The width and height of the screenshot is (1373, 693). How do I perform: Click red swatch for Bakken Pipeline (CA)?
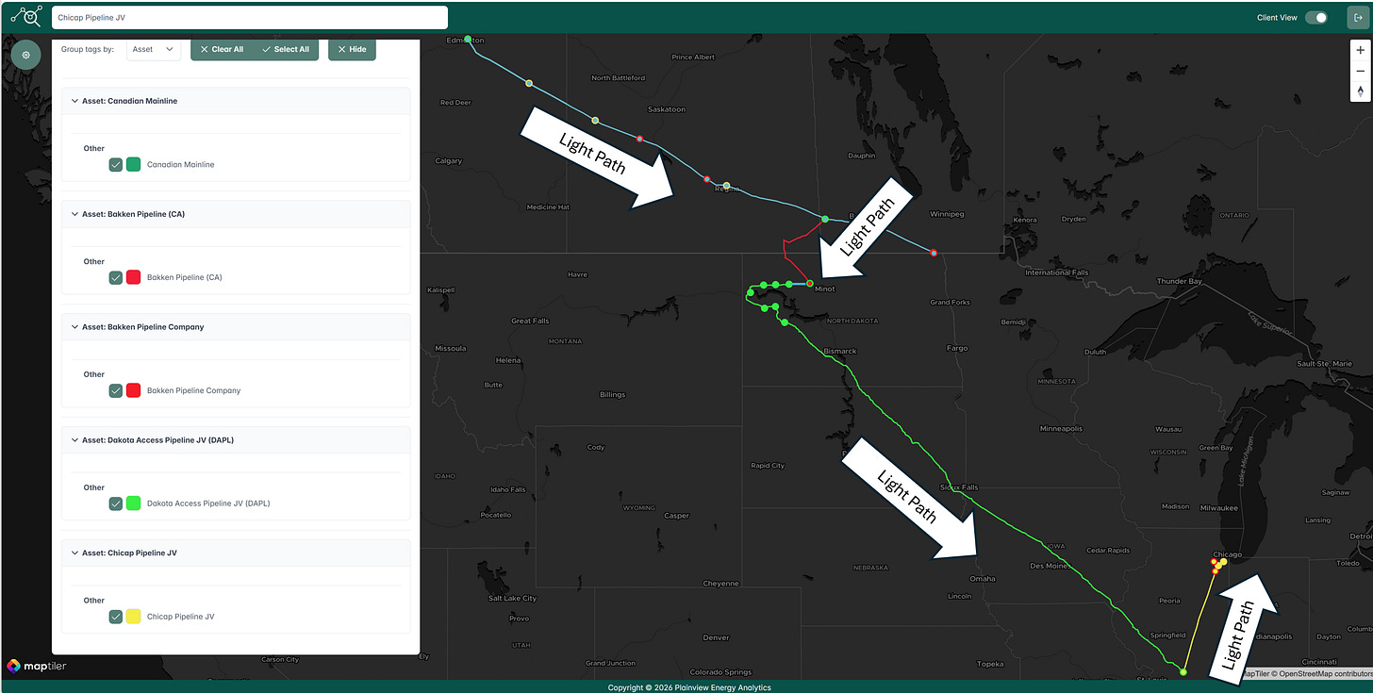(134, 277)
